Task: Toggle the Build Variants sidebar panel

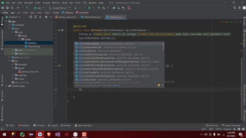Action: pyautogui.click(x=2, y=113)
